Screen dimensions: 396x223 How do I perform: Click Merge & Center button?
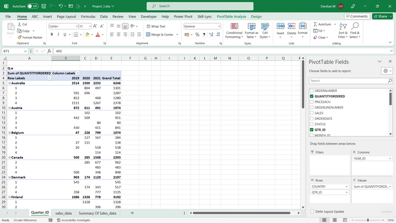pyautogui.click(x=160, y=35)
